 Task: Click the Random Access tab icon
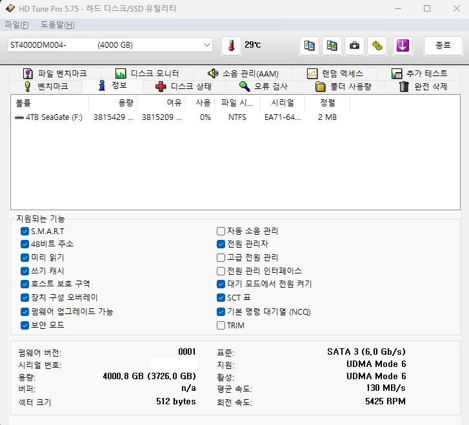pos(312,74)
